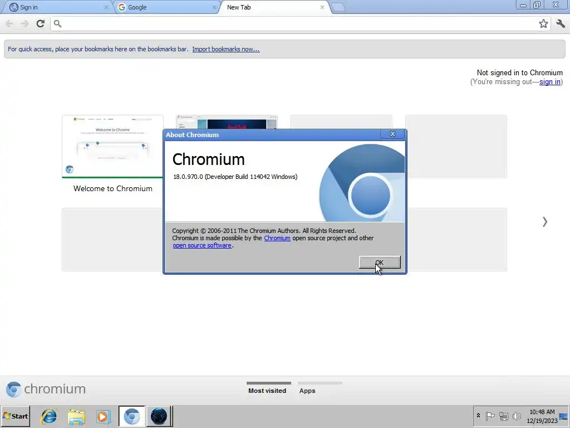
Task: Open the Welcome to Chromium thumbnail
Action: click(112, 147)
